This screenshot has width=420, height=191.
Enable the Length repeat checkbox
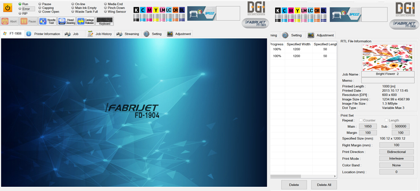click(386, 120)
